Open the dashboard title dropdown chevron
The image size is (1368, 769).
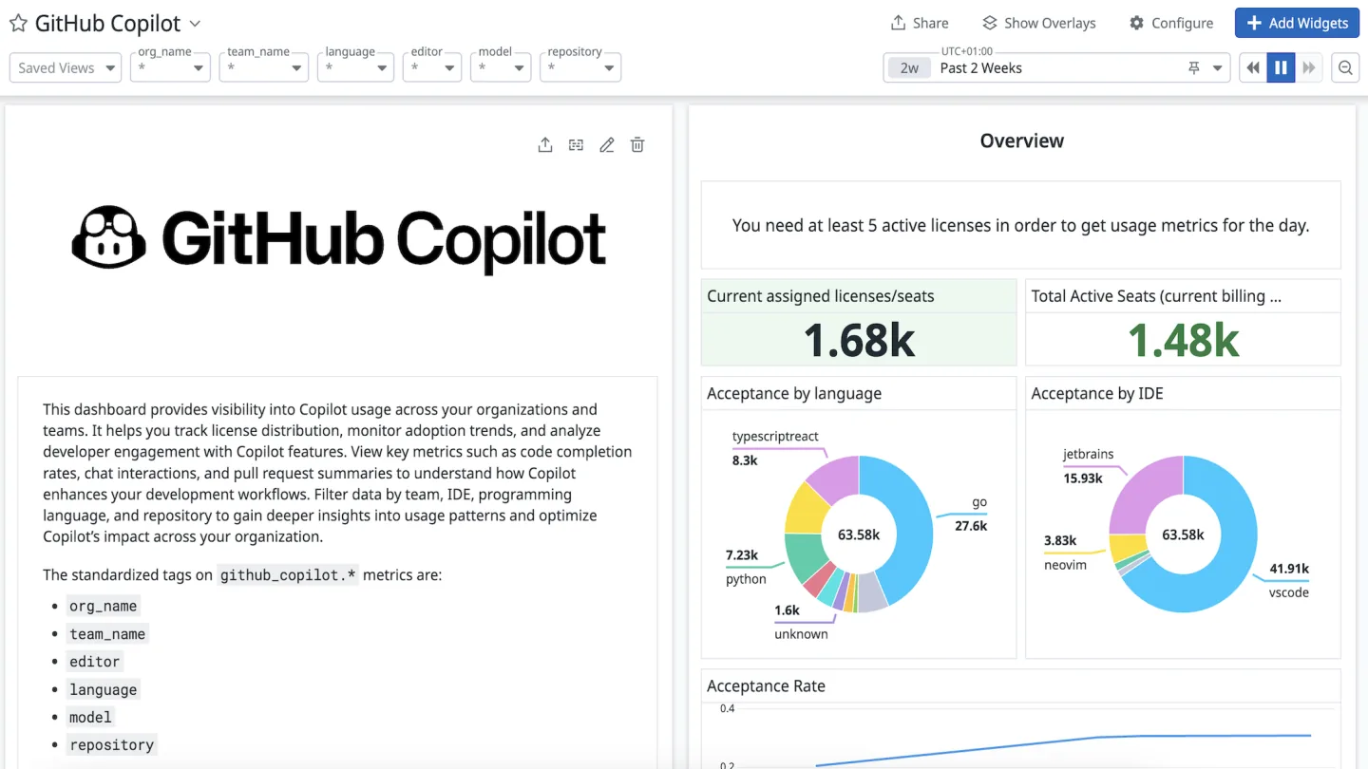pos(195,24)
